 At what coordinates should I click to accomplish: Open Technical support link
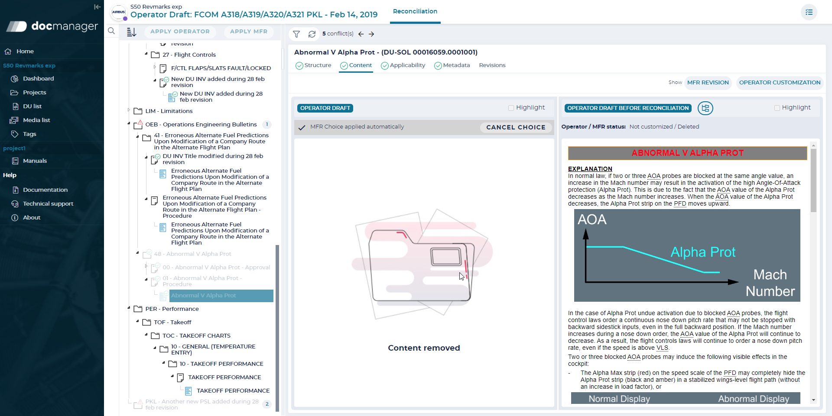[x=48, y=204]
